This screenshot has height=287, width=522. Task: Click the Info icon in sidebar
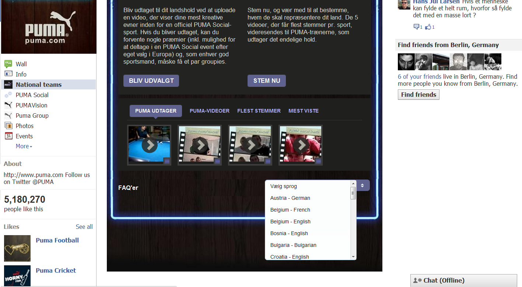coord(8,74)
